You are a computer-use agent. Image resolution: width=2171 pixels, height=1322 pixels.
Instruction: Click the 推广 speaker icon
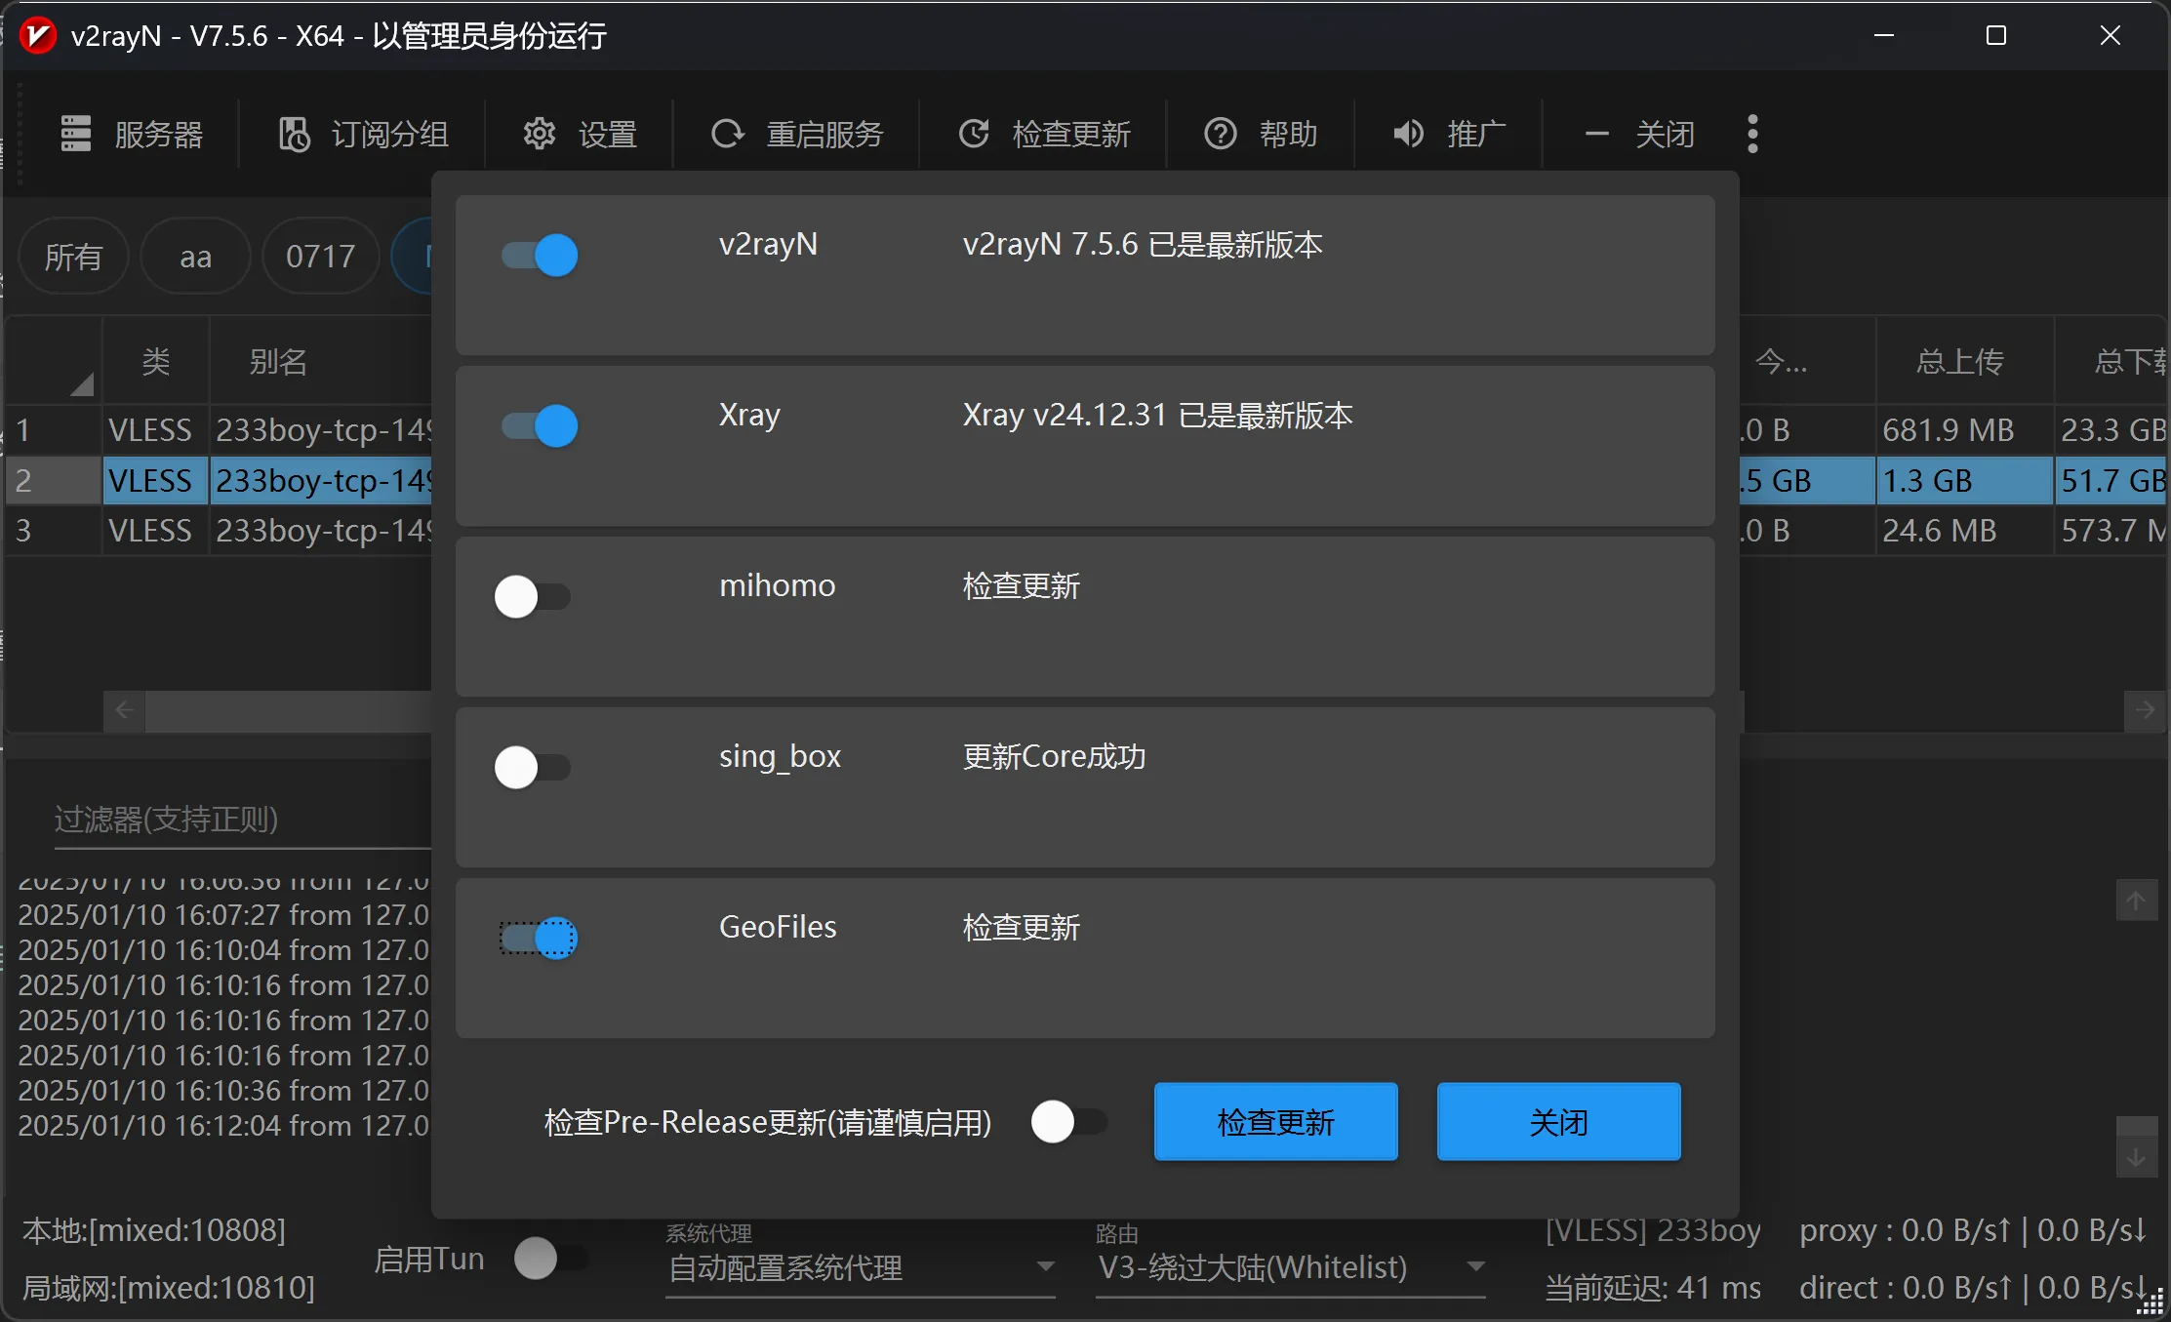[x=1408, y=134]
